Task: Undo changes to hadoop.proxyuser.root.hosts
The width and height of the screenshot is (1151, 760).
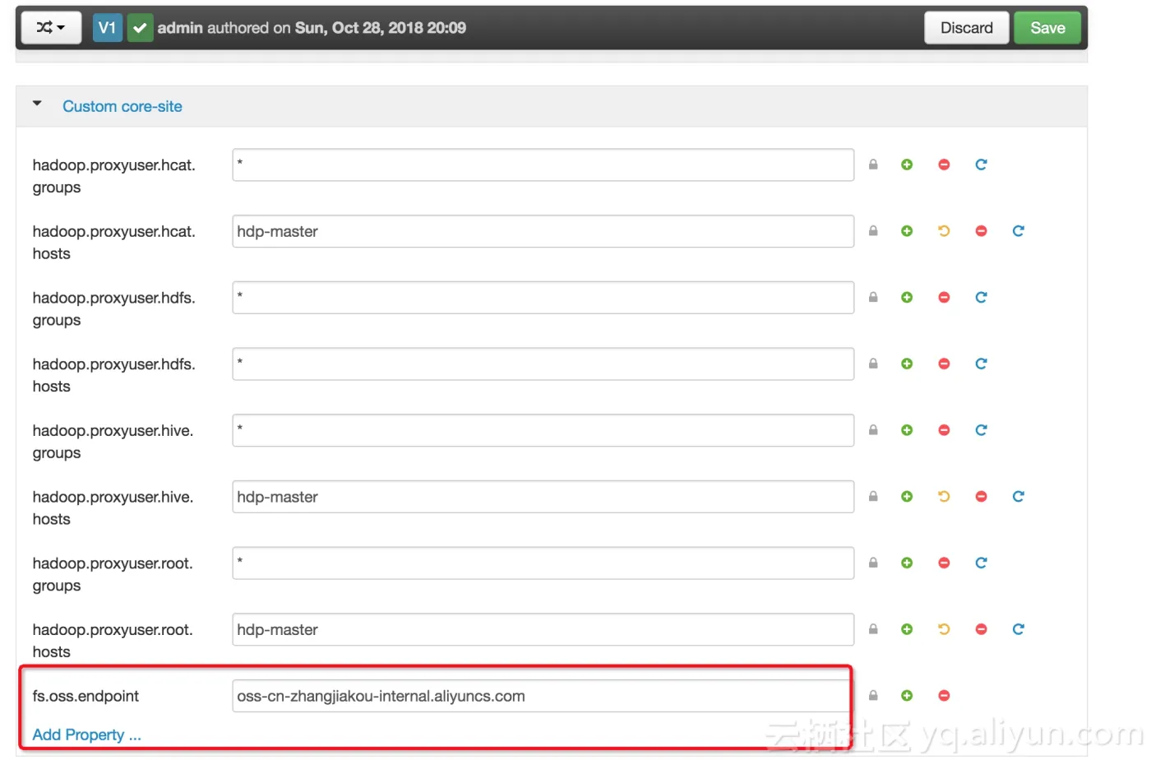Action: 944,629
